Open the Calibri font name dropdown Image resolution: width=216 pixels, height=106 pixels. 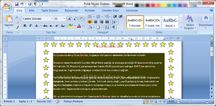click(x=52, y=19)
